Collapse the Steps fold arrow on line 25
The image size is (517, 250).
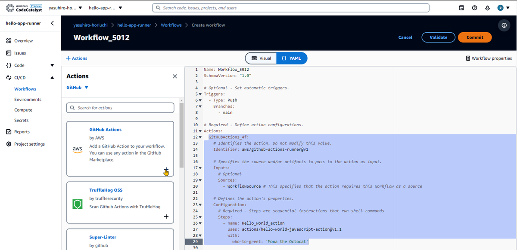(200, 217)
